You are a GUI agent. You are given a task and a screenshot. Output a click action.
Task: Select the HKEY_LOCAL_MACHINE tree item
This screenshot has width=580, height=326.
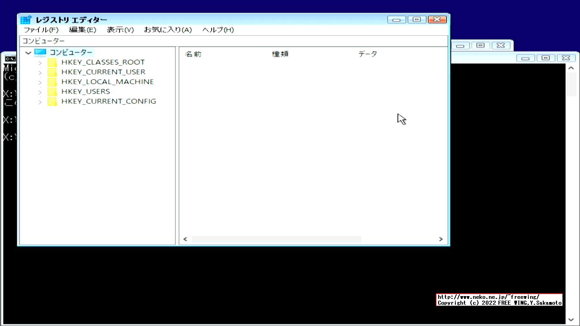107,81
